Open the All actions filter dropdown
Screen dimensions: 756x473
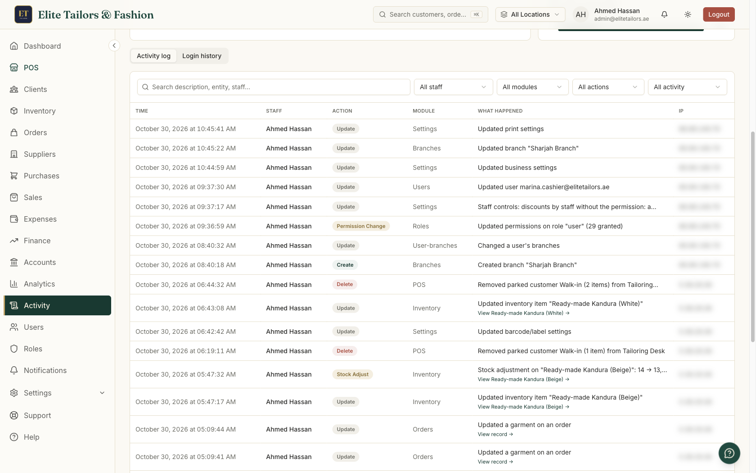(608, 87)
